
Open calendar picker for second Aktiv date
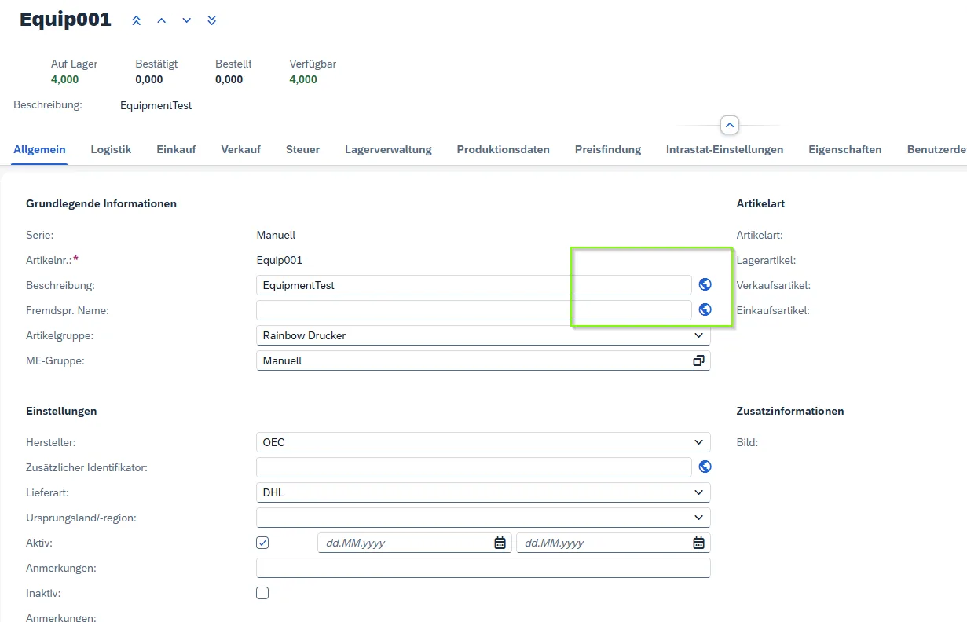pos(698,543)
